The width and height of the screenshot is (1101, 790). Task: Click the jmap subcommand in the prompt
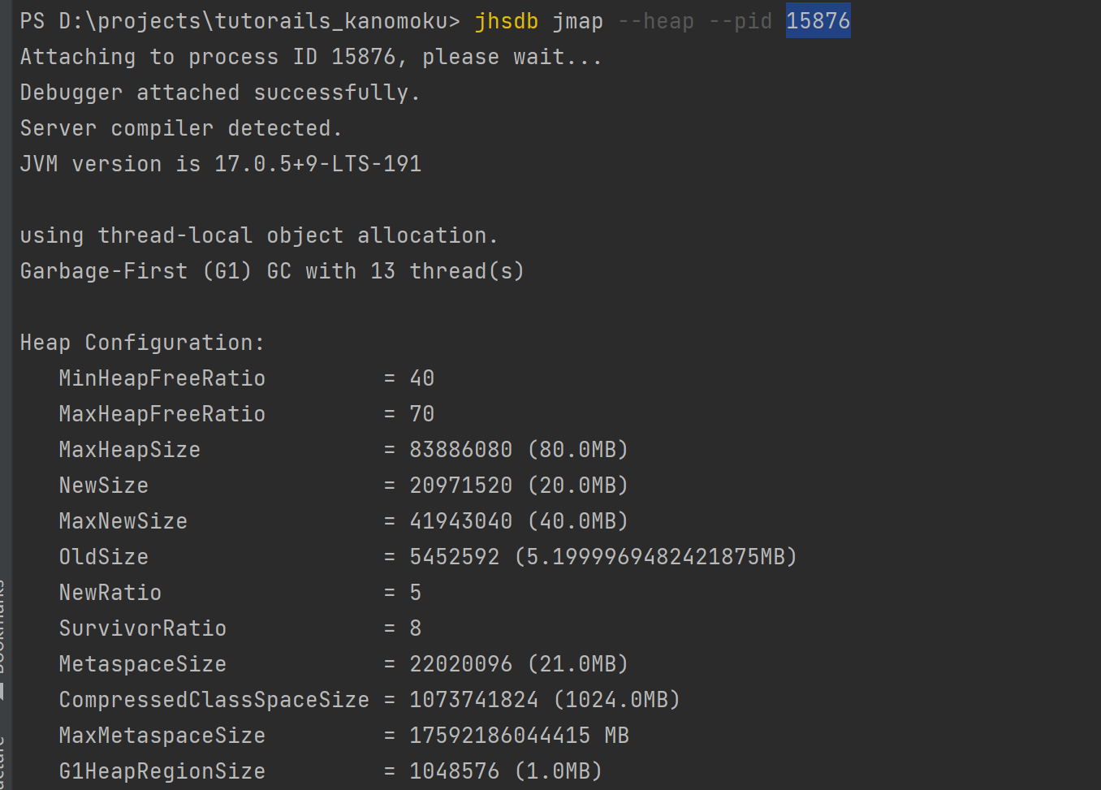(x=578, y=22)
